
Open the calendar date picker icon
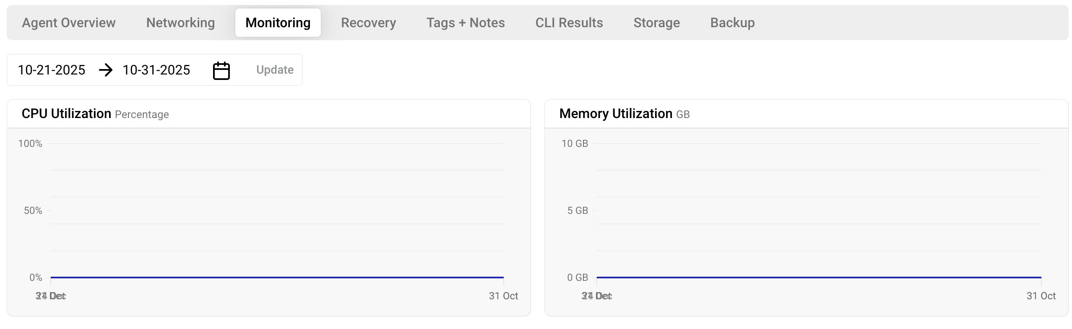(x=221, y=70)
